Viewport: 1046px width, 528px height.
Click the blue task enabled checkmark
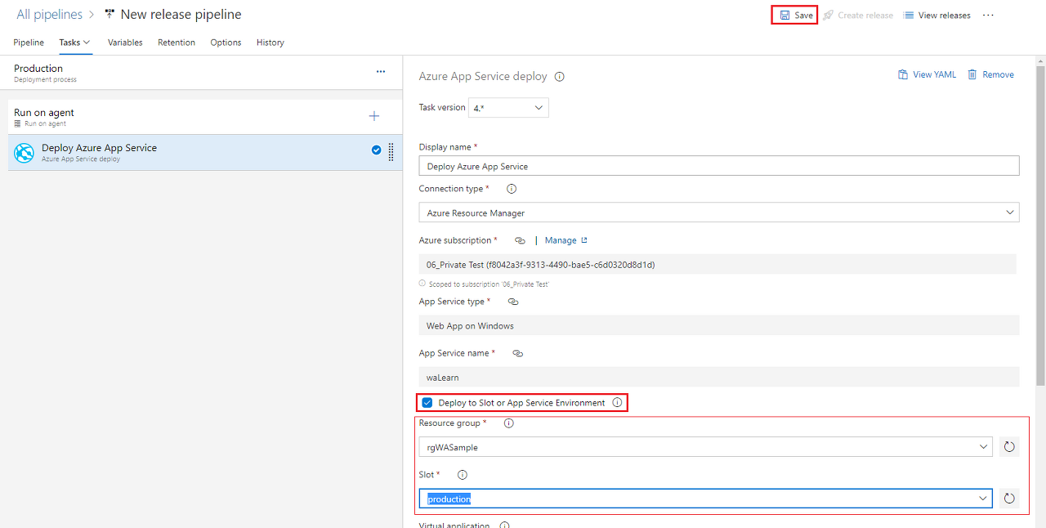[376, 150]
